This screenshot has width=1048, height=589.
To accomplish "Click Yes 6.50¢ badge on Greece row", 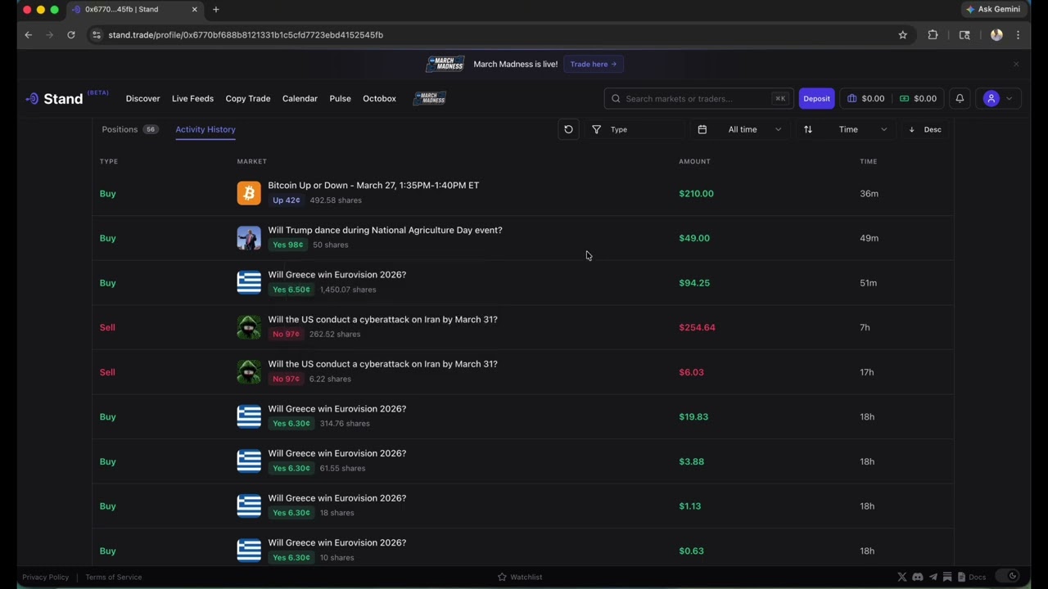I will 291,290.
